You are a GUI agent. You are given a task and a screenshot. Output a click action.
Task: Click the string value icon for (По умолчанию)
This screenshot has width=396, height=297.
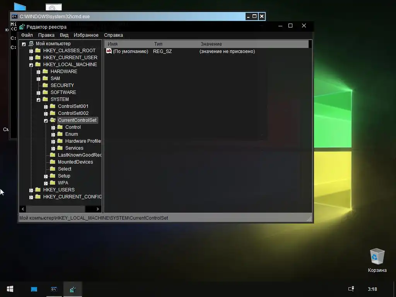pyautogui.click(x=109, y=51)
